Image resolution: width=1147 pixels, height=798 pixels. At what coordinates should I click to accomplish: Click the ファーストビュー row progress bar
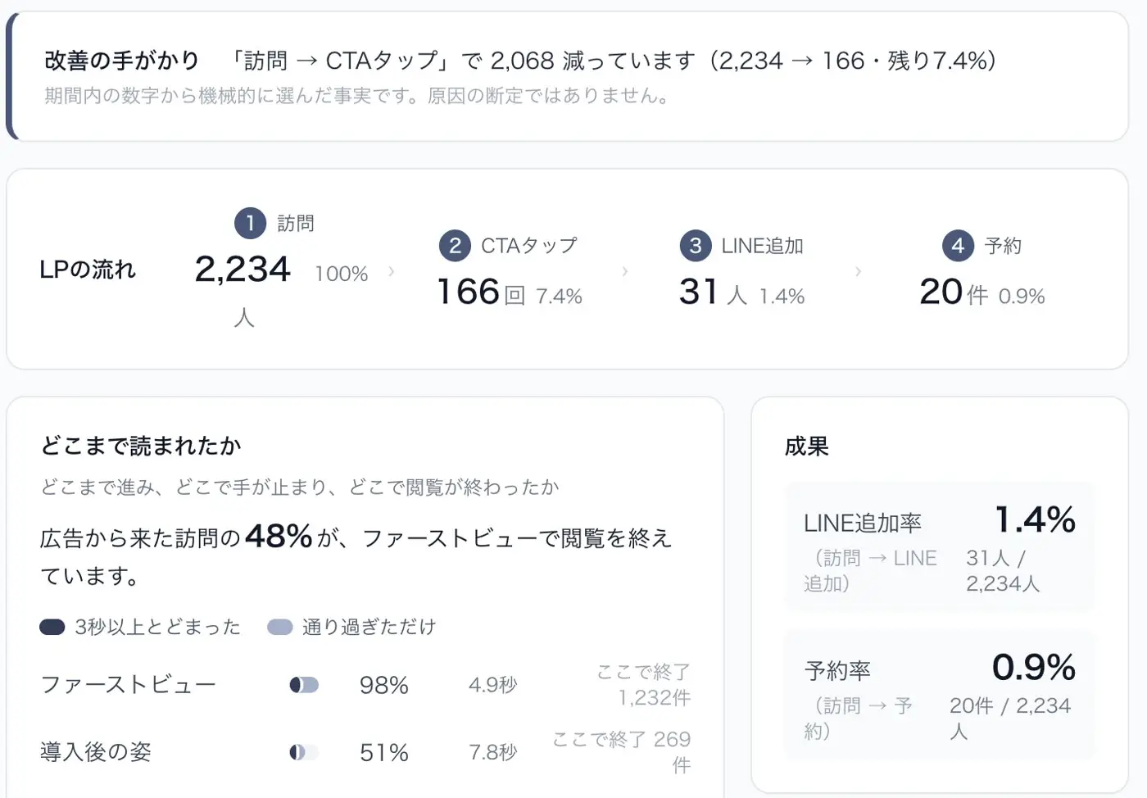click(x=304, y=685)
